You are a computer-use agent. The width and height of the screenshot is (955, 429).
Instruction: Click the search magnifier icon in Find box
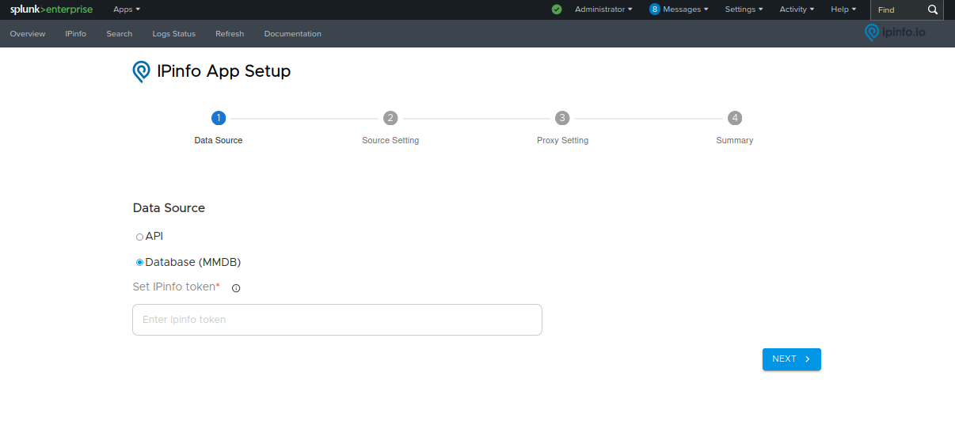pyautogui.click(x=932, y=9)
